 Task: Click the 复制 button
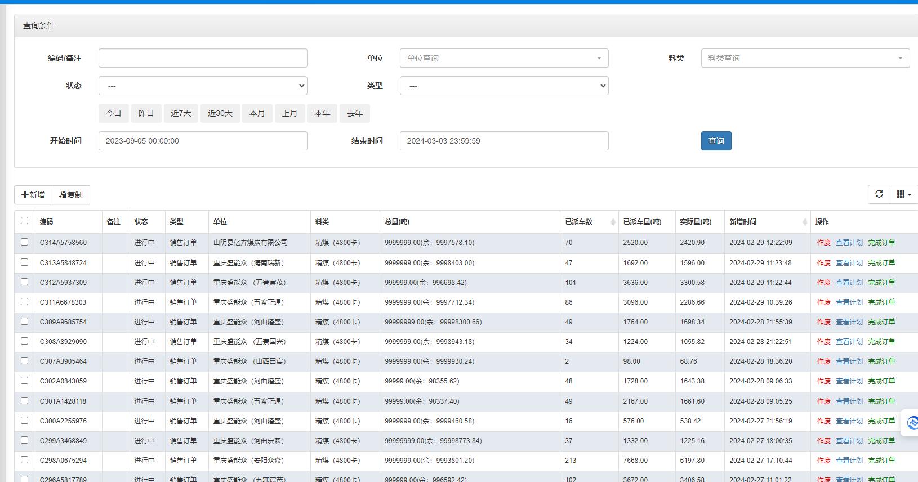click(71, 195)
